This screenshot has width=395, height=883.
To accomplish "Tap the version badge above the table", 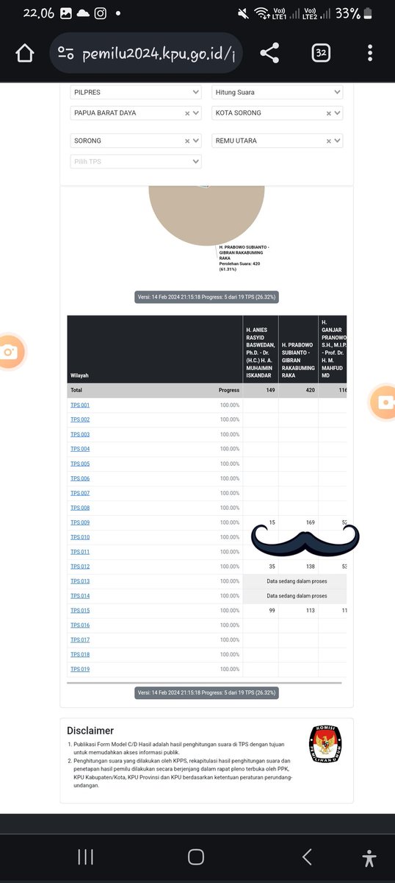I will [206, 297].
